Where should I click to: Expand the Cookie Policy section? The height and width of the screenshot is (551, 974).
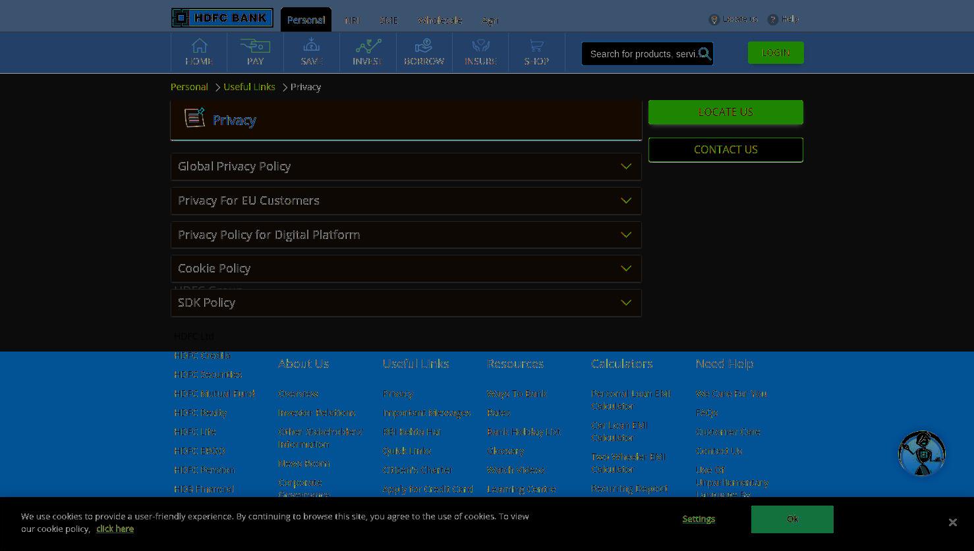(406, 269)
